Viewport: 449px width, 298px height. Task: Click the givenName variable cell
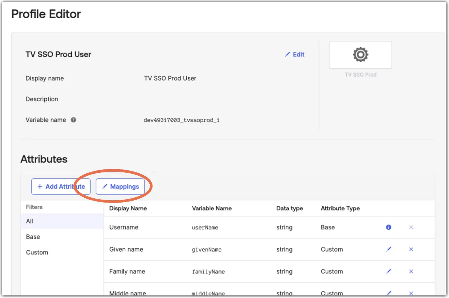(206, 250)
